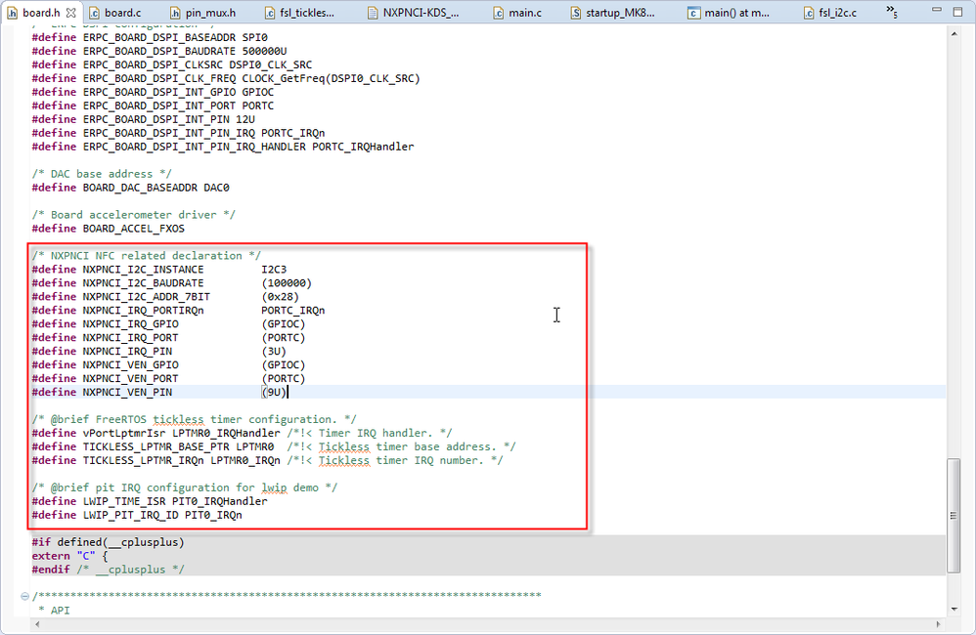Click the (3U) IRQ pin value
Screen dimensions: 976x635
coord(274,352)
